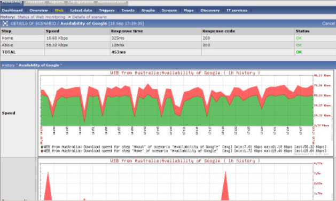Open IT services page
The width and height of the screenshot is (336, 201).
tap(237, 10)
